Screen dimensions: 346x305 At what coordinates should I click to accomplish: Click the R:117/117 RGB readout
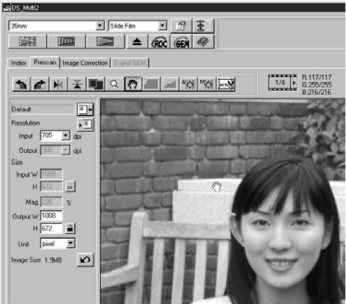[x=317, y=77]
